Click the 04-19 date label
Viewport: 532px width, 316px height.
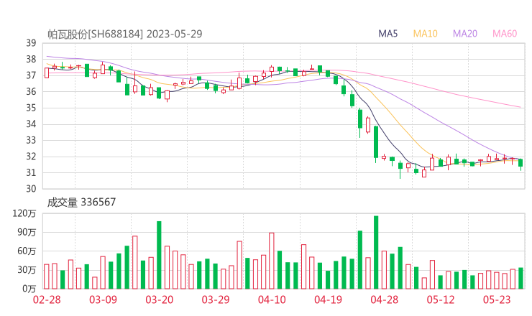tap(328, 299)
